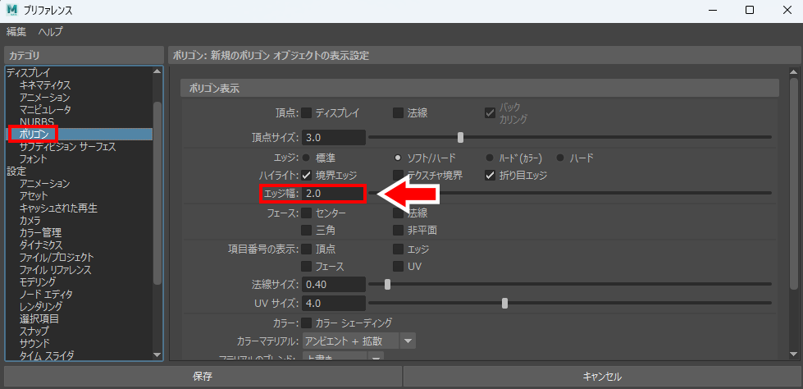
Task: Click the エッジ幅 input field
Action: (x=333, y=194)
